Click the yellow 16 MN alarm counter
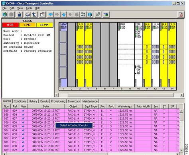 tap(44, 25)
